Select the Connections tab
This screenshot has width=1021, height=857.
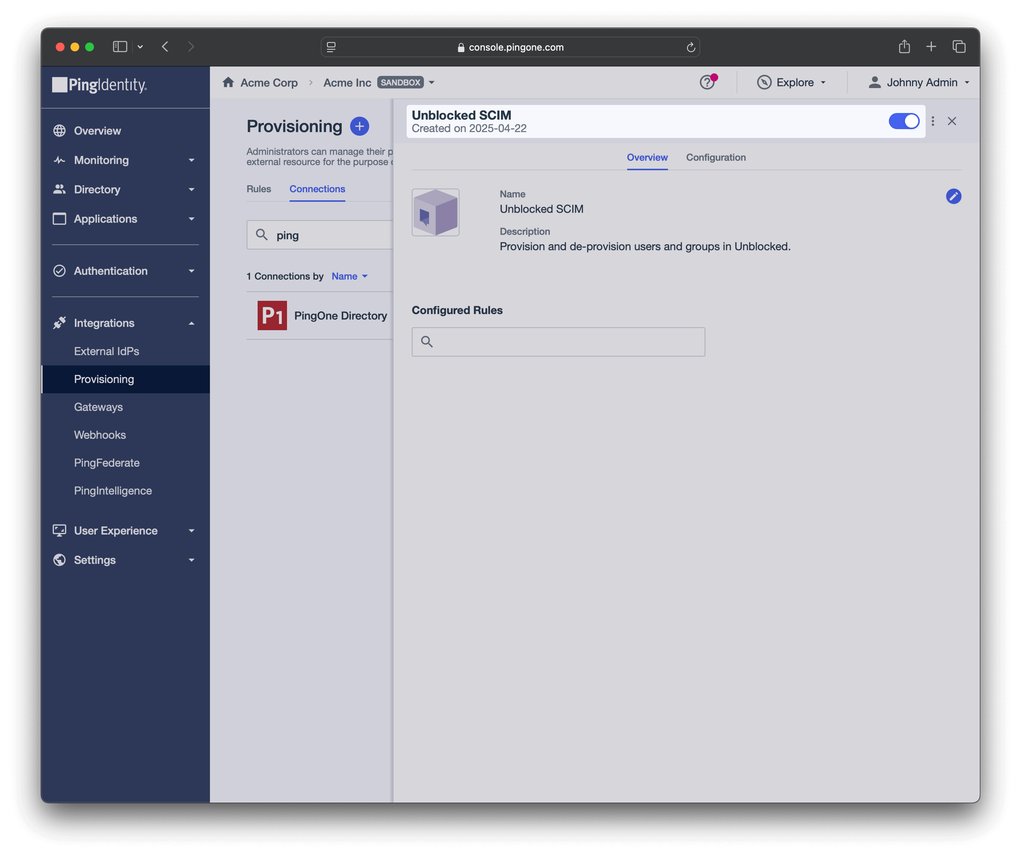click(x=317, y=189)
